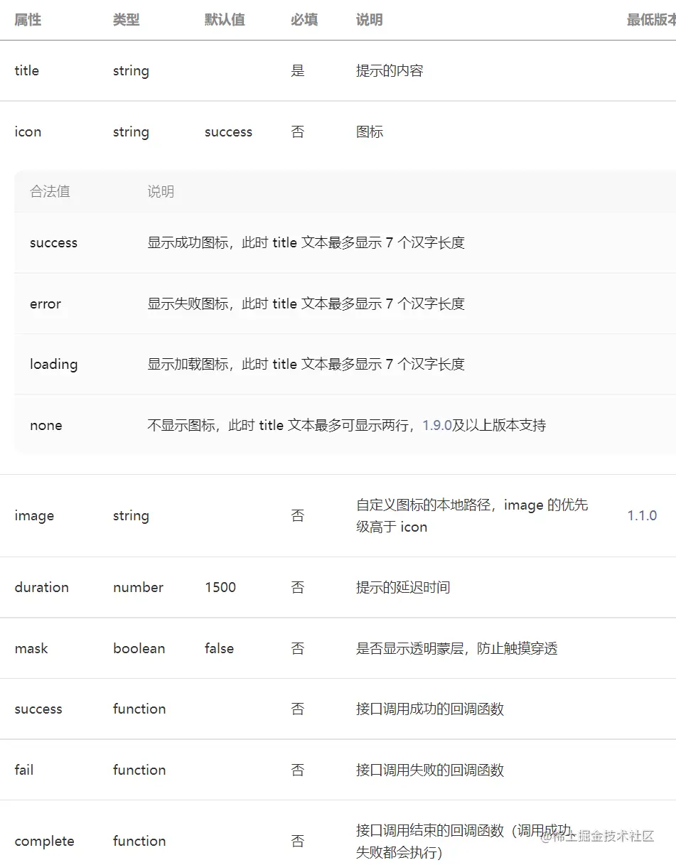Select the string type in title row
Viewport: 676px width, 865px height.
pos(131,71)
